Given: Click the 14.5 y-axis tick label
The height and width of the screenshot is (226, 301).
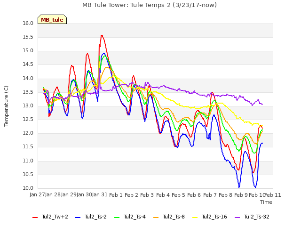Looking at the screenshot, I should point(28,65).
